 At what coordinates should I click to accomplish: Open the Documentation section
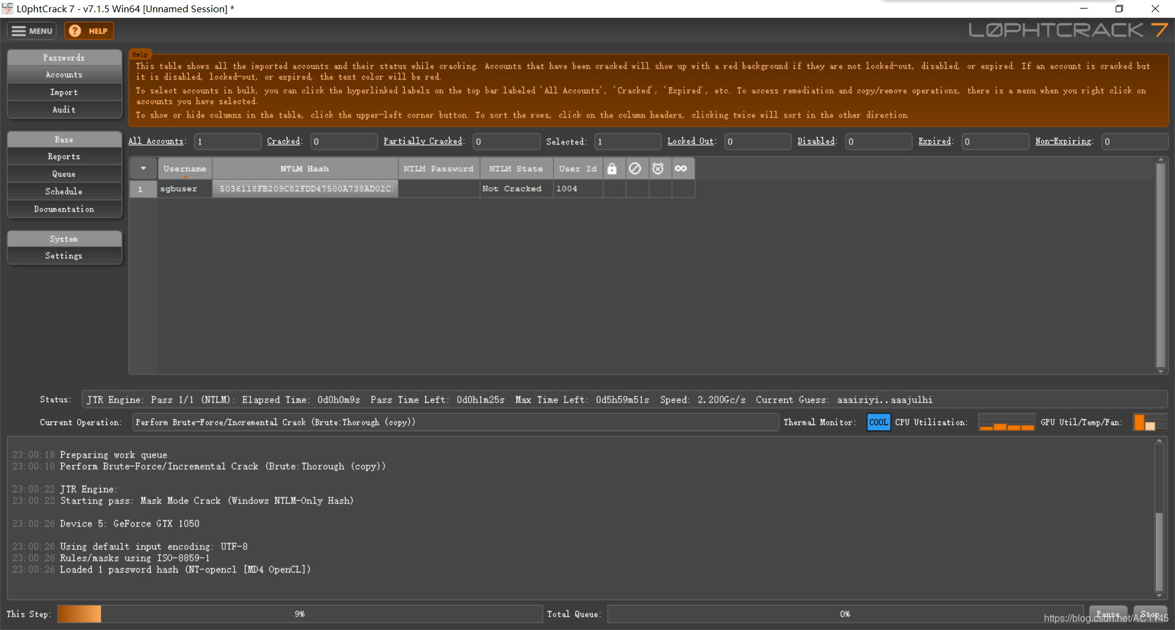64,209
